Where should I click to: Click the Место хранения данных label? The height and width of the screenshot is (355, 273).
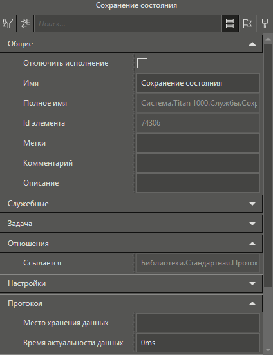click(x=66, y=323)
